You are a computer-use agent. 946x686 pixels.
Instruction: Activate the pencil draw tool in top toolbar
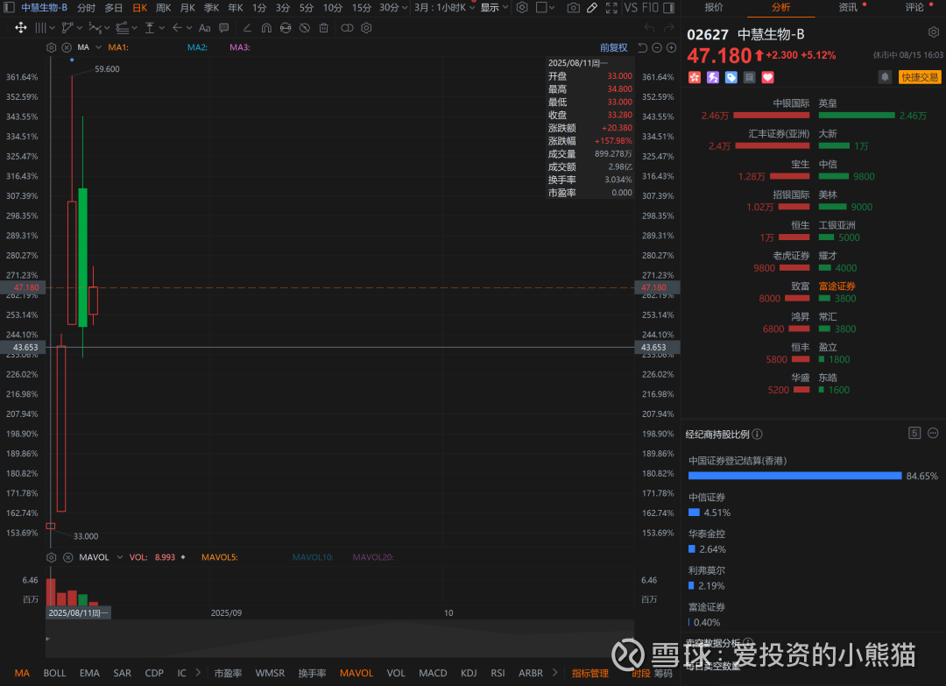592,8
